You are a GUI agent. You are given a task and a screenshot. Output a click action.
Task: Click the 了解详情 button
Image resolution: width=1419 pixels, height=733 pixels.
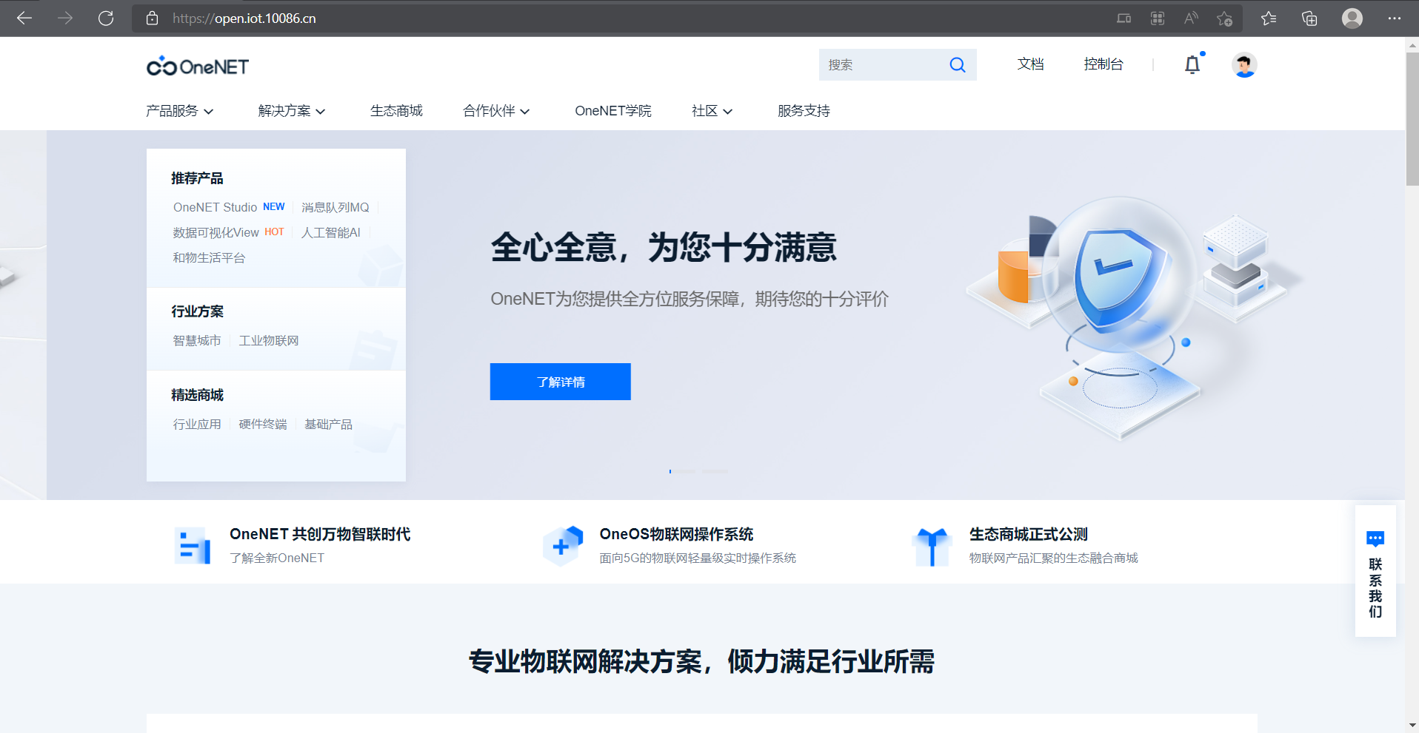(x=560, y=382)
